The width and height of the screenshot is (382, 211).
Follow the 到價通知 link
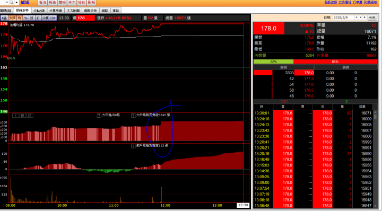coord(370,2)
